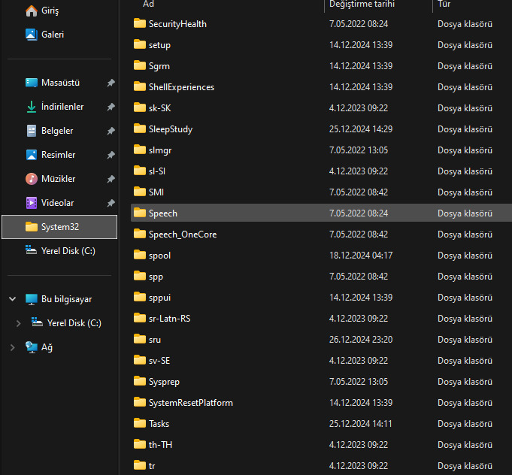Viewport: 512px width, 475px height.
Task: Select the highlighted Speech folder name
Action: (x=163, y=213)
